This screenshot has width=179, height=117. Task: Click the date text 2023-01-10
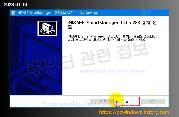coord(15,5)
